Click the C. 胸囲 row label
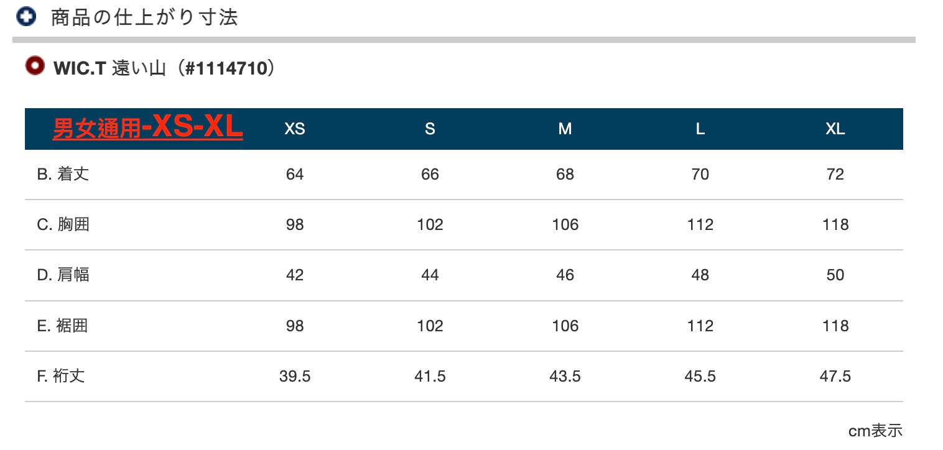The image size is (943, 450). click(63, 224)
